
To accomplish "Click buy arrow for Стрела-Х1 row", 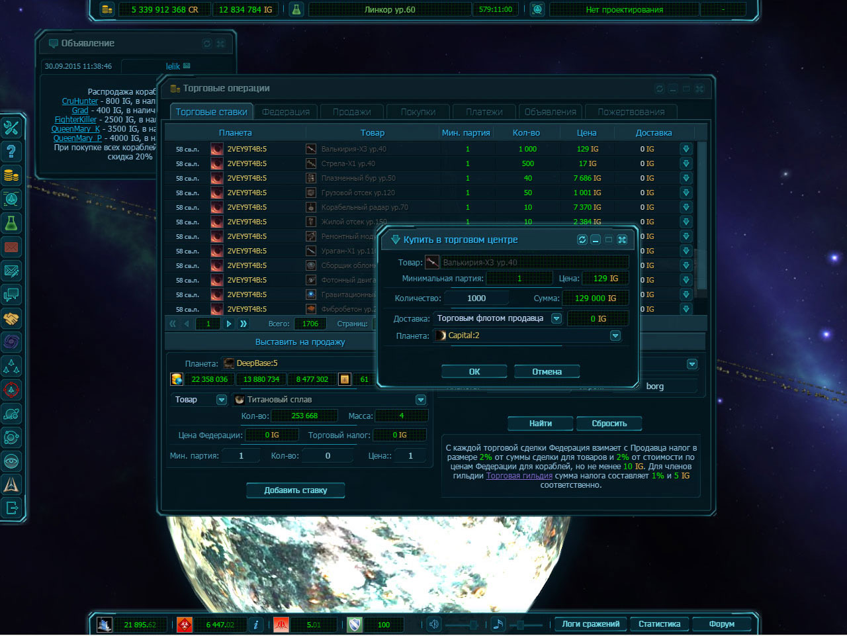I will 686,163.
